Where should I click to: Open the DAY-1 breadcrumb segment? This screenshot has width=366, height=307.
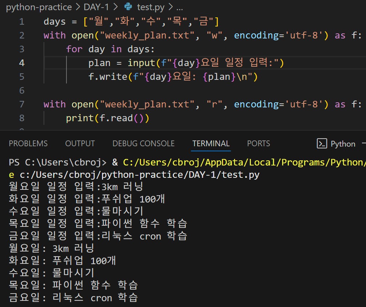point(96,7)
